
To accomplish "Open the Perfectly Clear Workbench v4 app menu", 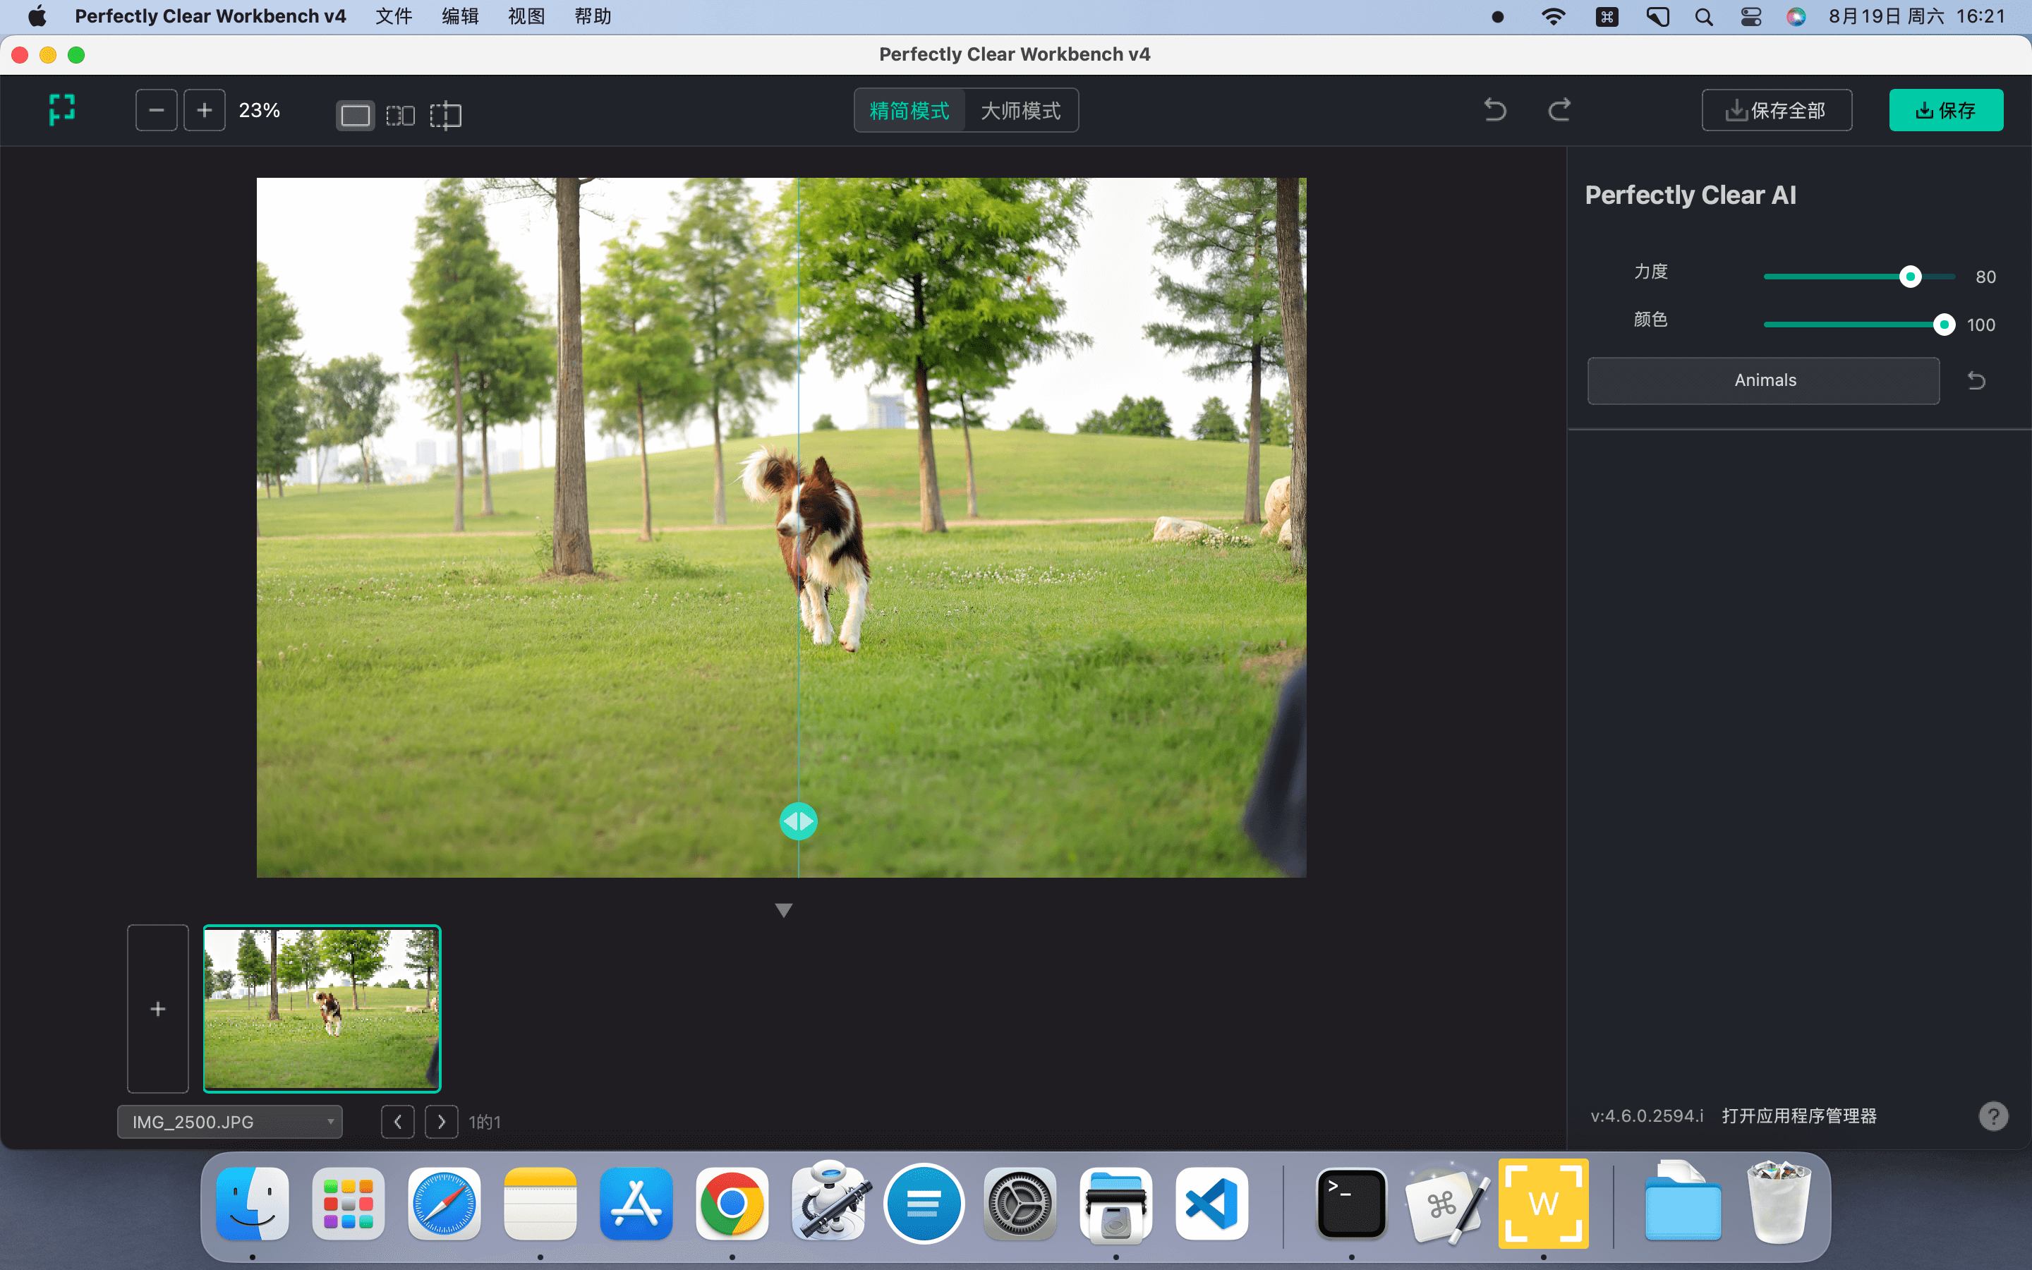I will pyautogui.click(x=210, y=17).
